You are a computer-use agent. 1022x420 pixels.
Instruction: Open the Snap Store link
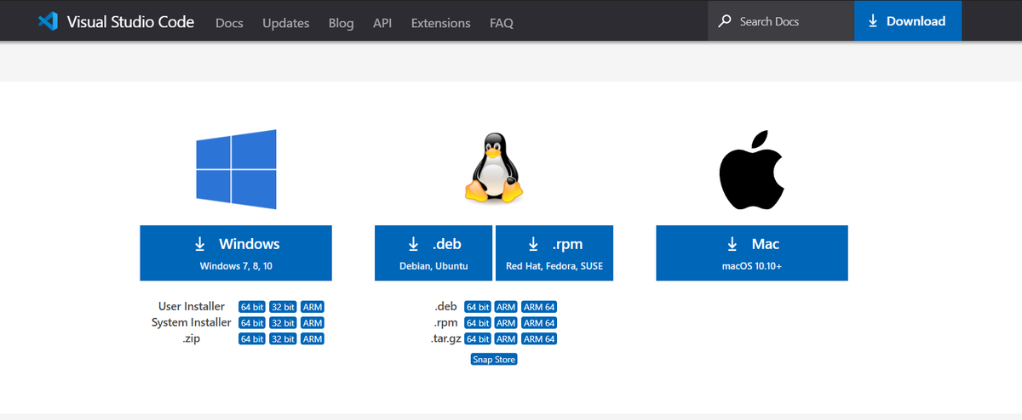pos(494,360)
